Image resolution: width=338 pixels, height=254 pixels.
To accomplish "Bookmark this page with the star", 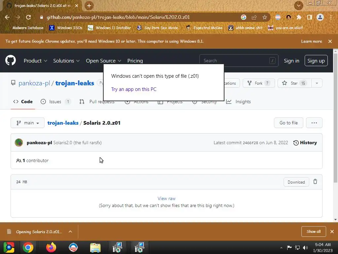I will (265, 17).
